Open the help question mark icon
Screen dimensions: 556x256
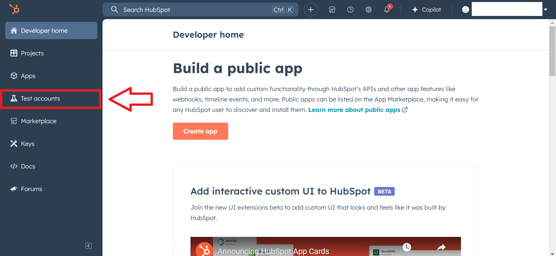pos(350,10)
